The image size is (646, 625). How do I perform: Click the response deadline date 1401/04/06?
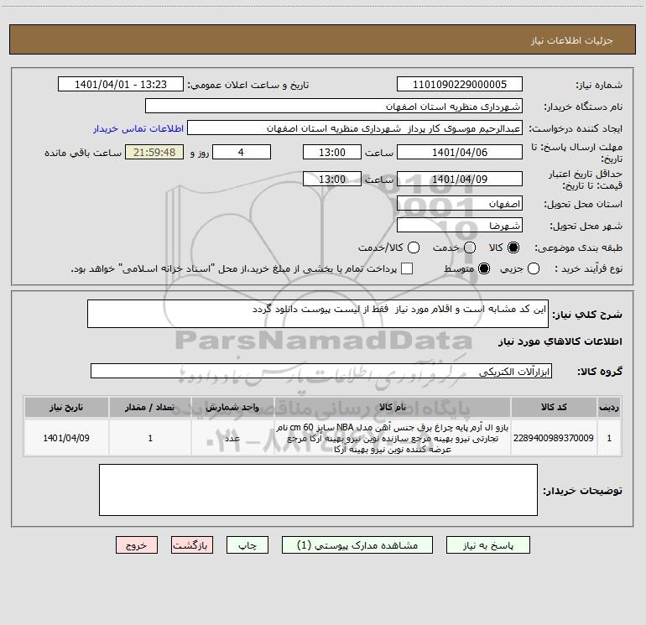pos(460,152)
